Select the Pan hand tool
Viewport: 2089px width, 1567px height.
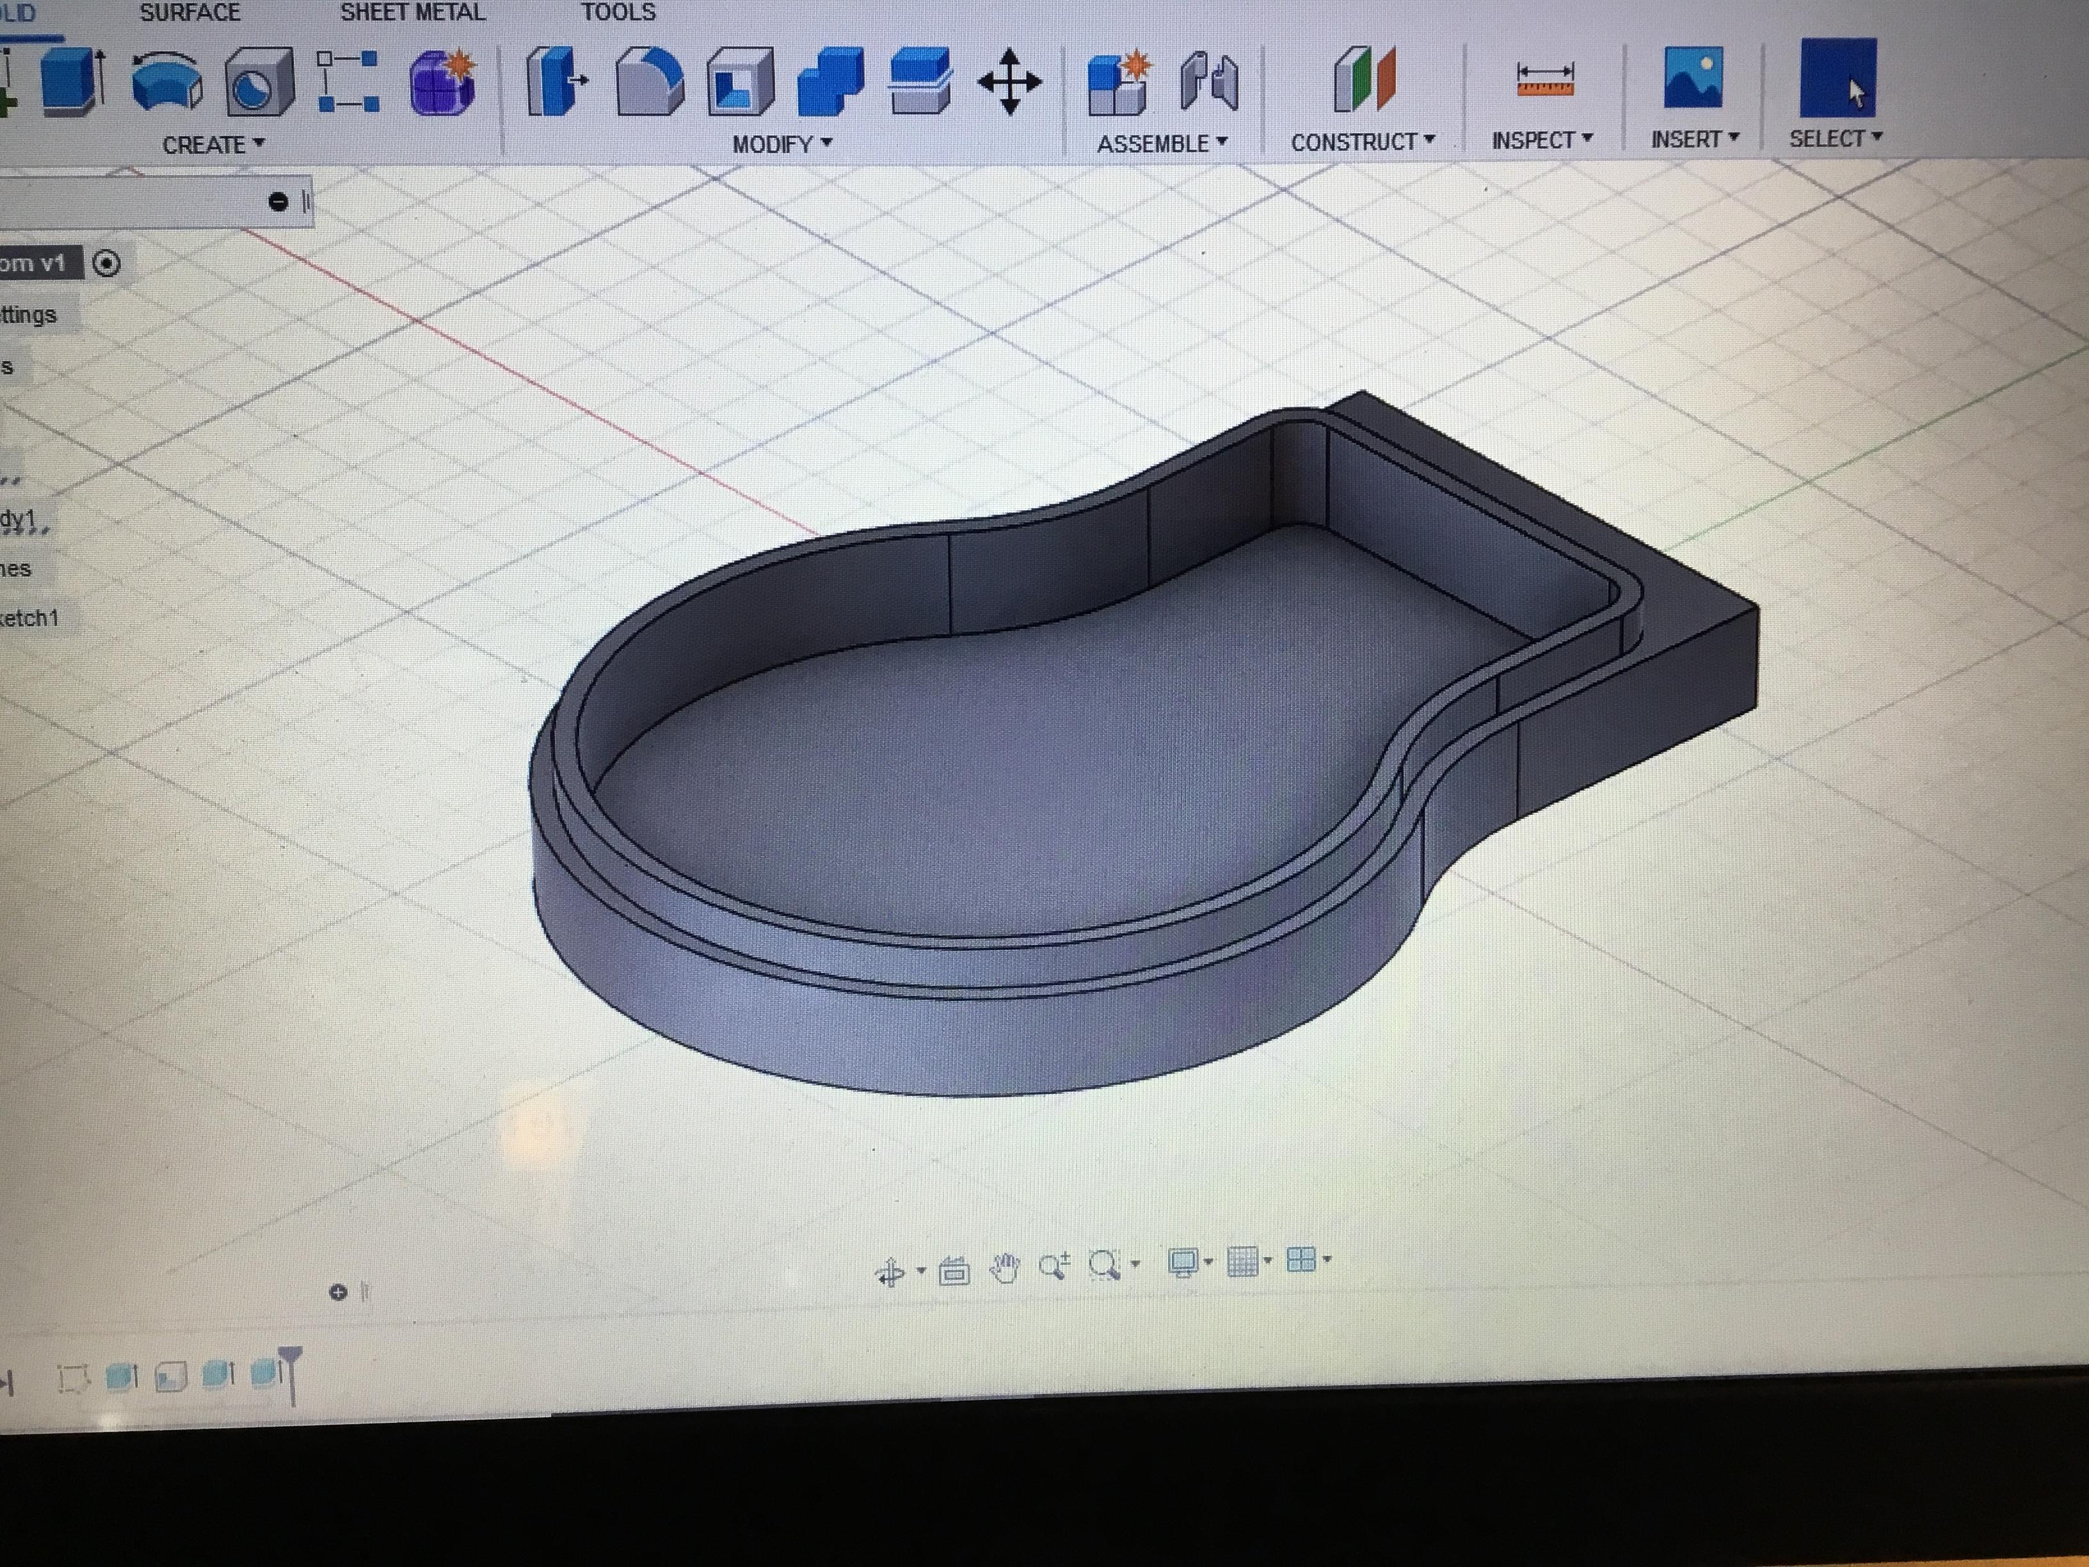(x=1005, y=1269)
